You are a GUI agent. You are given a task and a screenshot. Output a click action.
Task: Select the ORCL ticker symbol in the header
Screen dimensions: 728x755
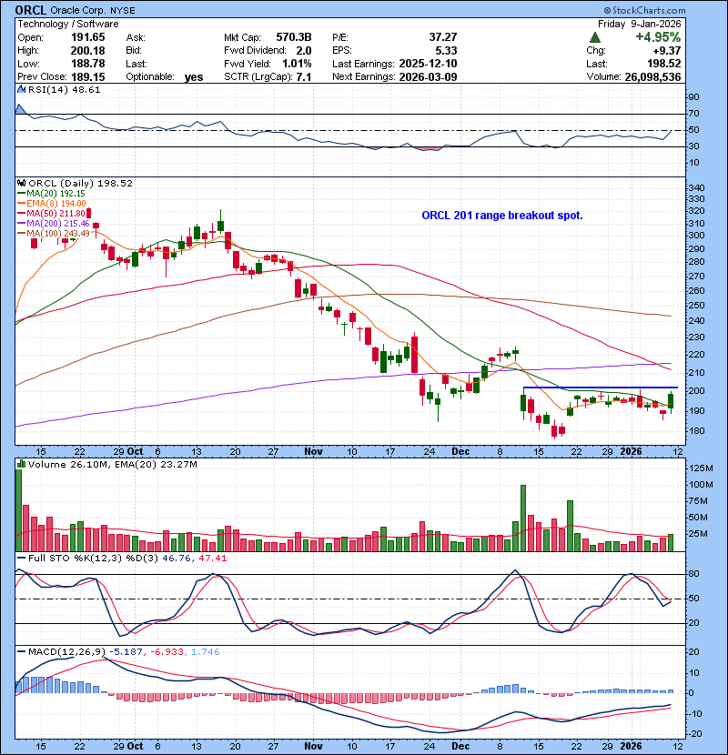tap(31, 10)
